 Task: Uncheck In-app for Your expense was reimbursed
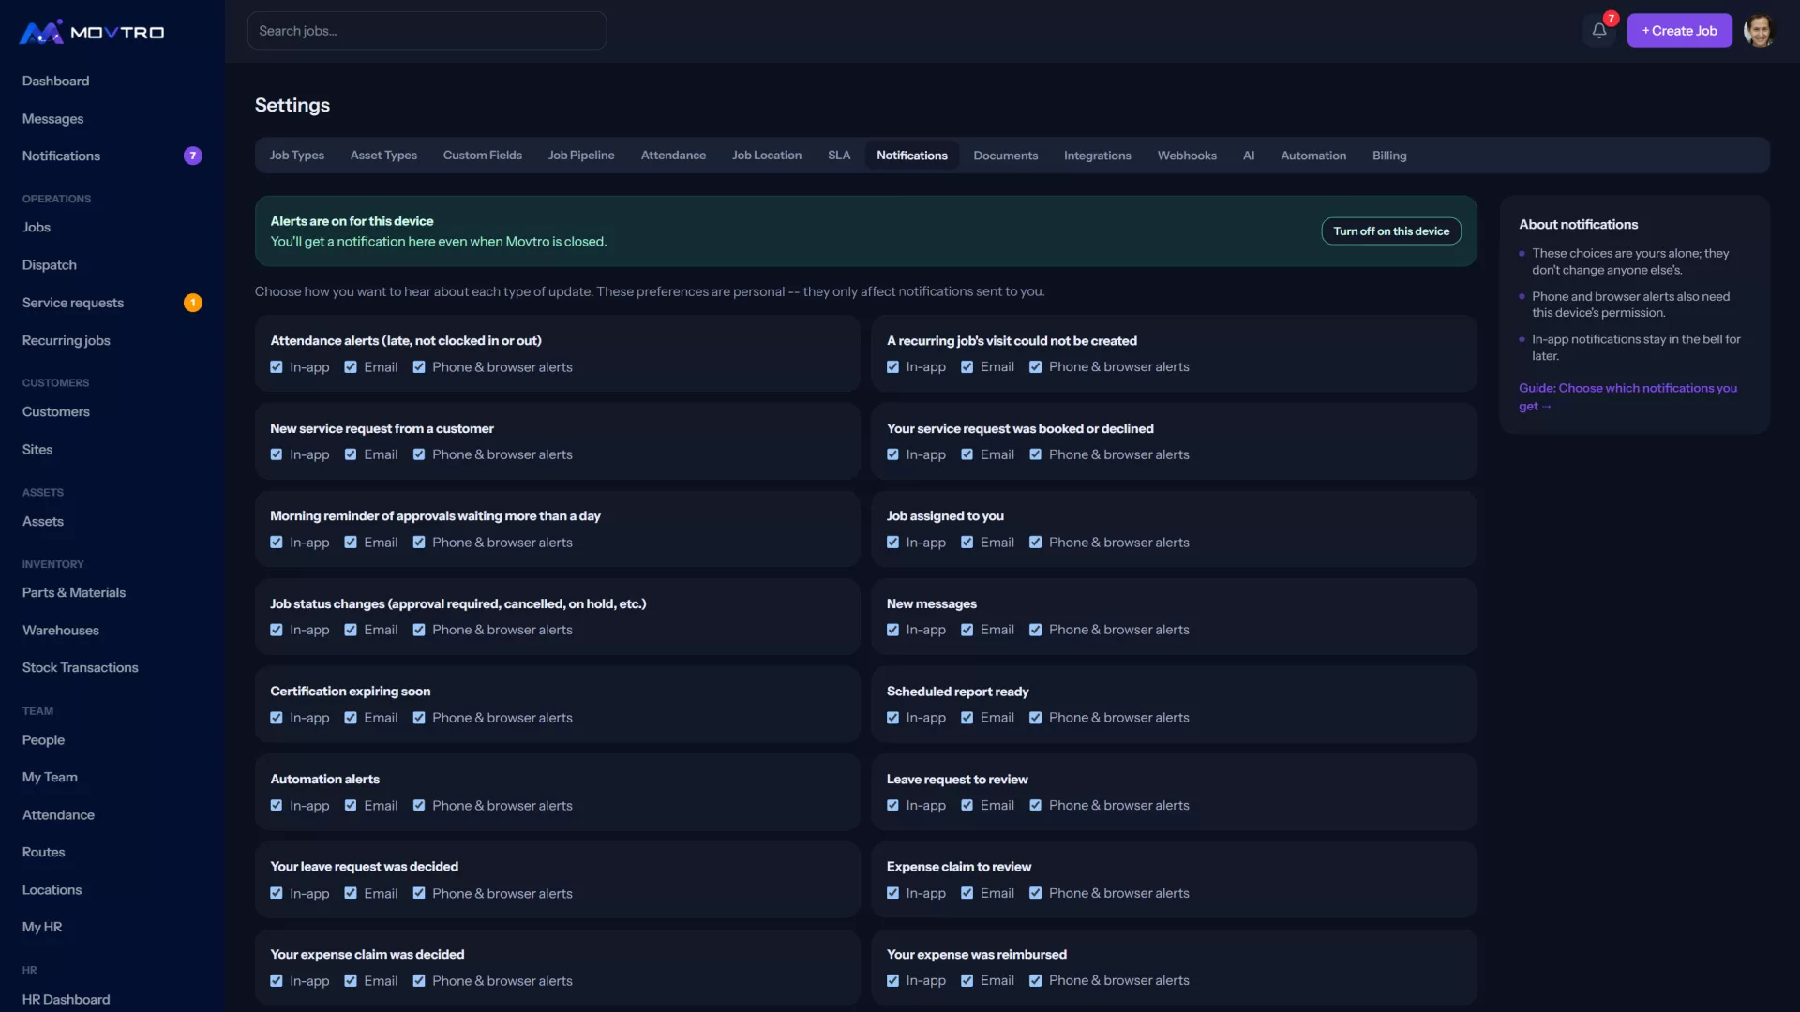[893, 981]
